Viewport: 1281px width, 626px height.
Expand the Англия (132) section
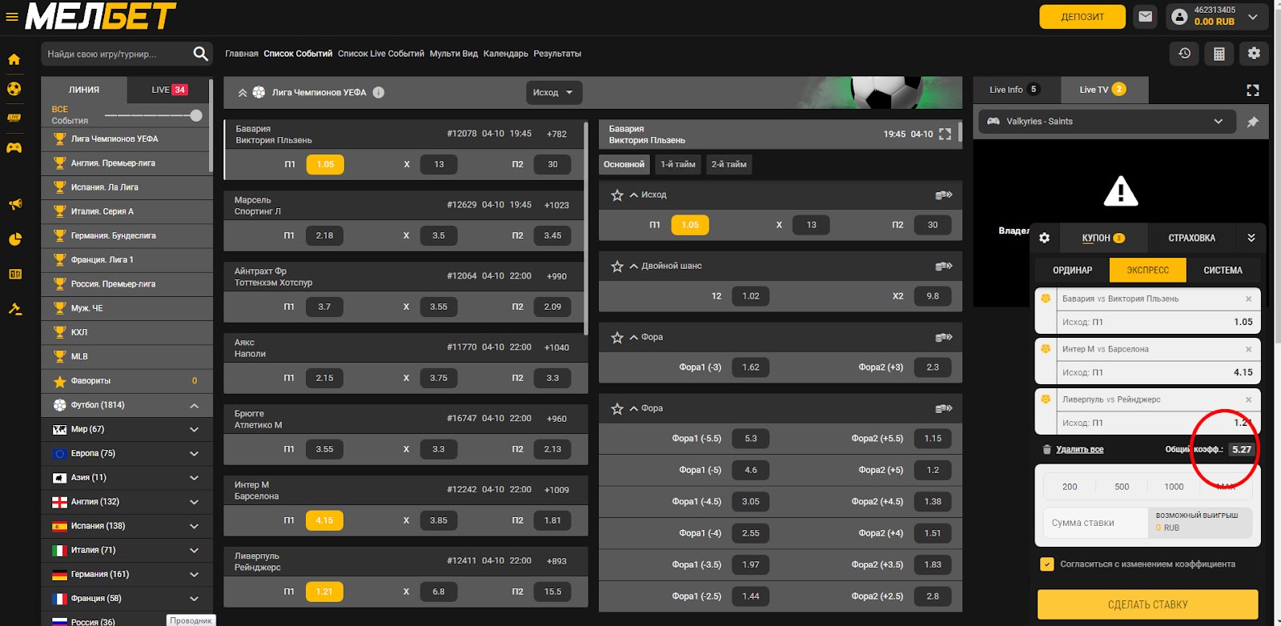coord(194,502)
